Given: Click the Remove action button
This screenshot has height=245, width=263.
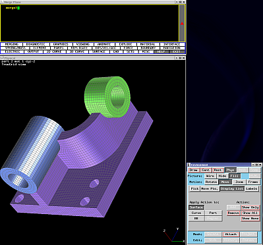Looking at the screenshot, I should click(233, 213).
